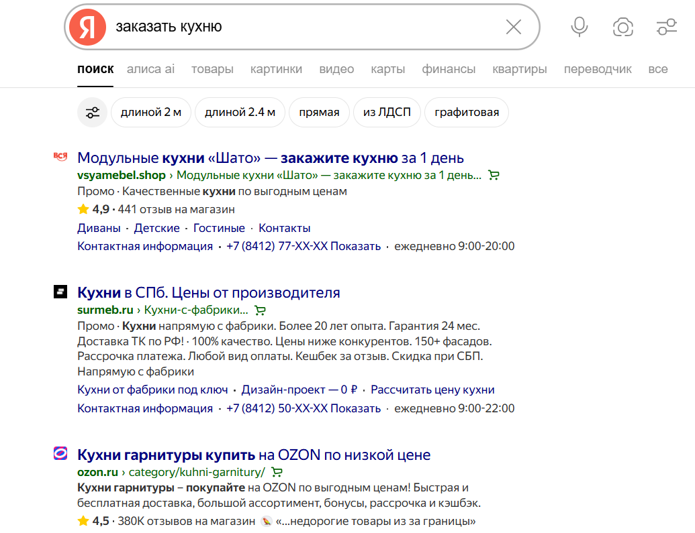Open the filters icon next to the search chips
Screen dimensions: 695x533
tap(92, 113)
